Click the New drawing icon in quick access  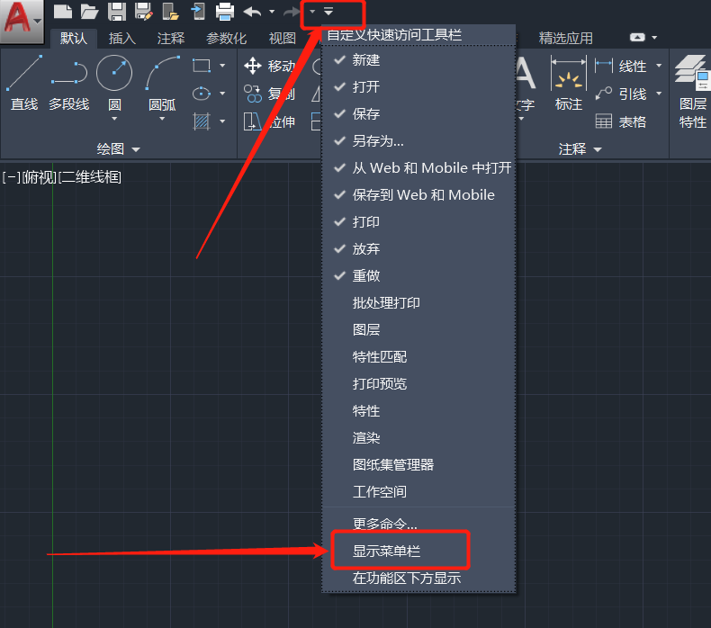pyautogui.click(x=63, y=12)
